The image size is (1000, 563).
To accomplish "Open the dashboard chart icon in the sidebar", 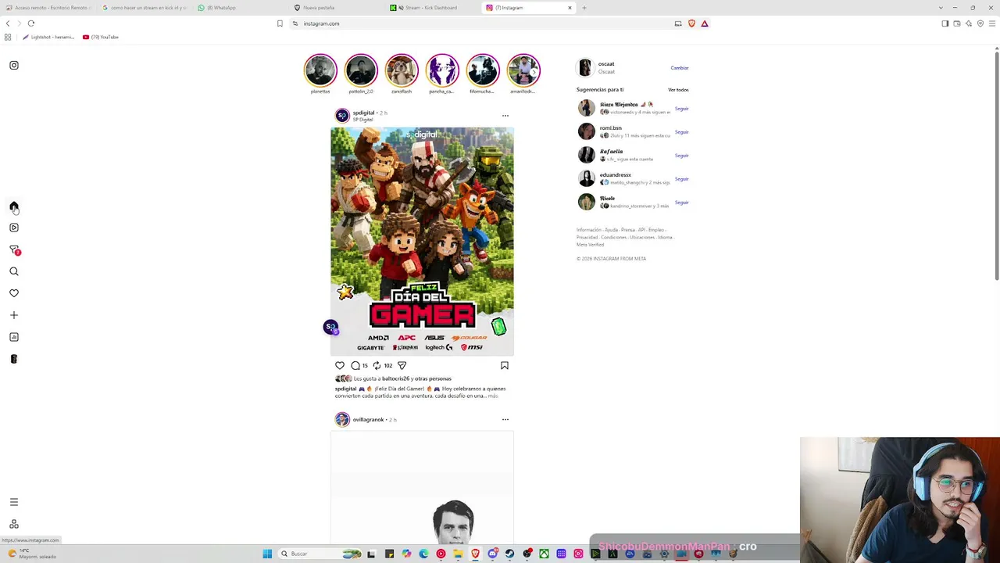I will [14, 337].
